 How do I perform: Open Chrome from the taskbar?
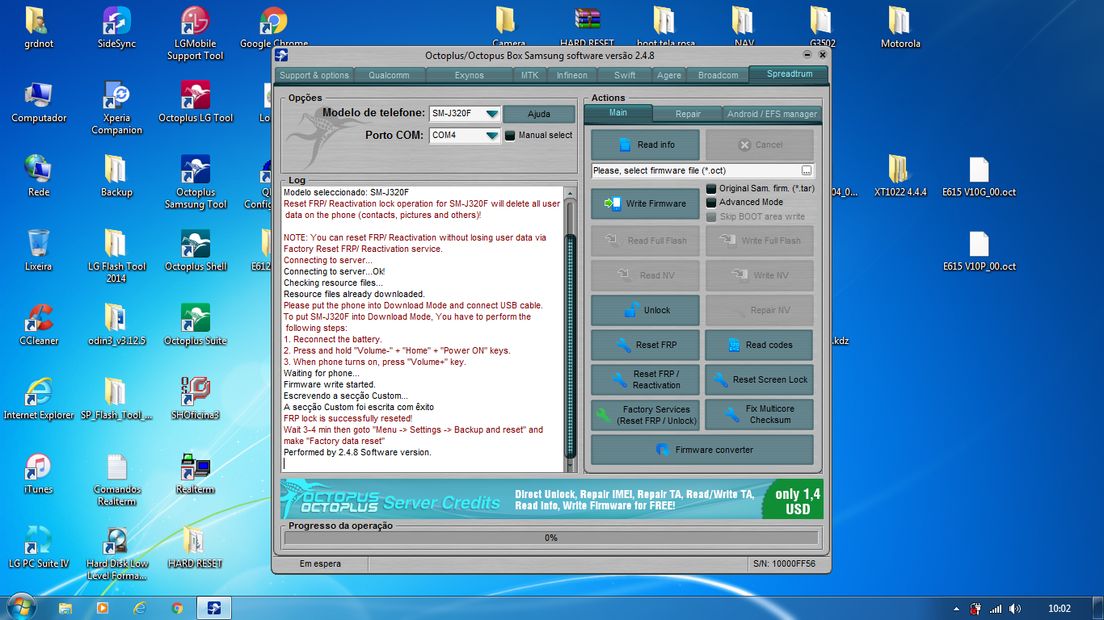pos(177,607)
